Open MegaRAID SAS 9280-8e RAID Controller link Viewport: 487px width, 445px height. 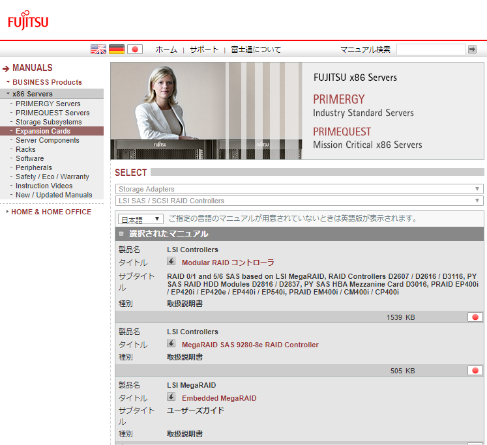point(250,345)
